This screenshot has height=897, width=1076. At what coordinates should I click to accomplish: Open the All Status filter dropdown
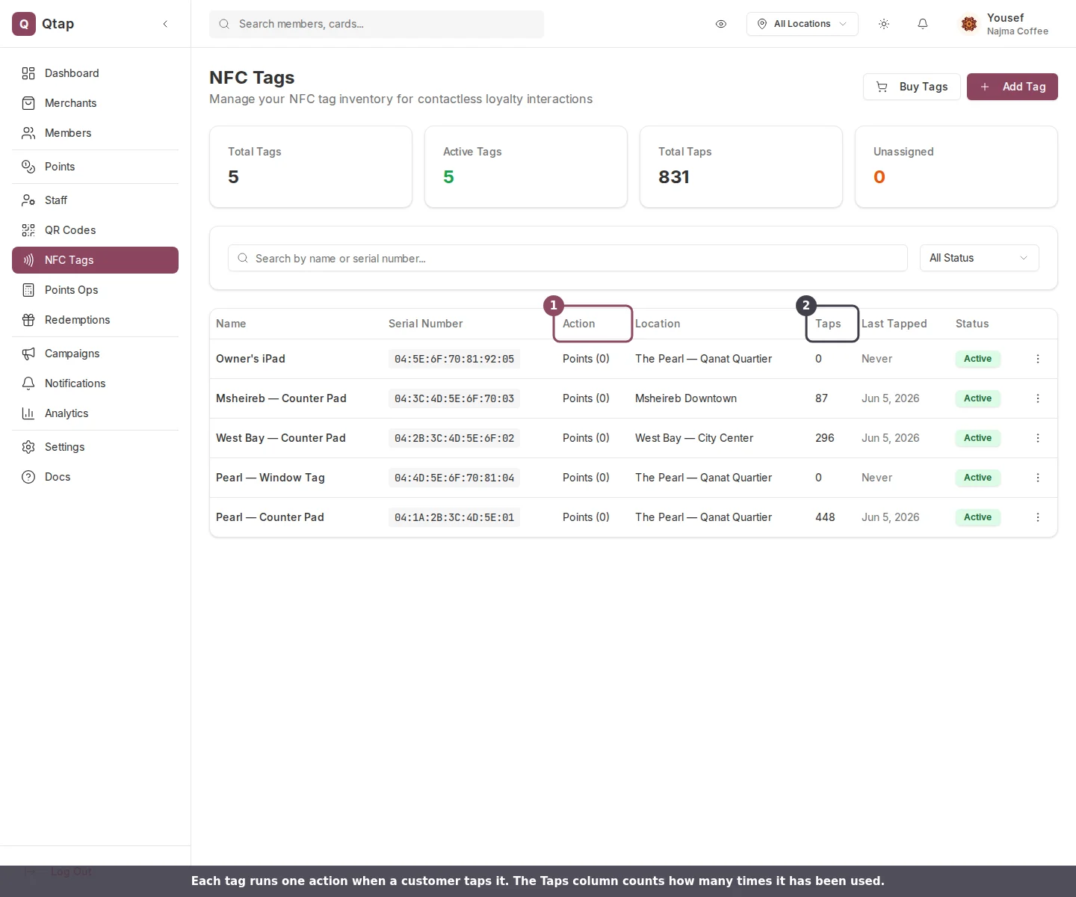click(979, 258)
